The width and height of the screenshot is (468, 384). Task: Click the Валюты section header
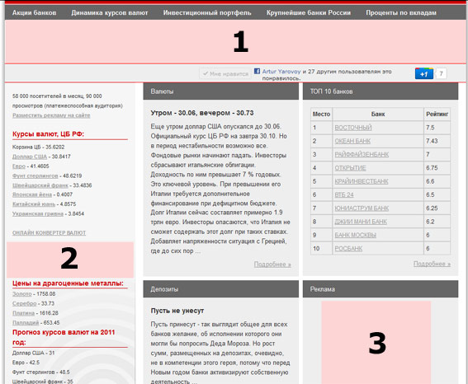(x=221, y=91)
